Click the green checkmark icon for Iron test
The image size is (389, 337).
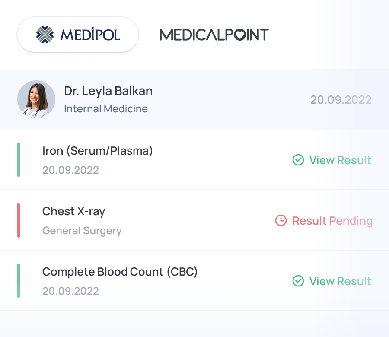(x=298, y=160)
